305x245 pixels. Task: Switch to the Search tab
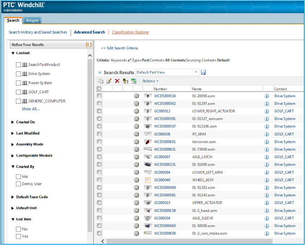13,20
